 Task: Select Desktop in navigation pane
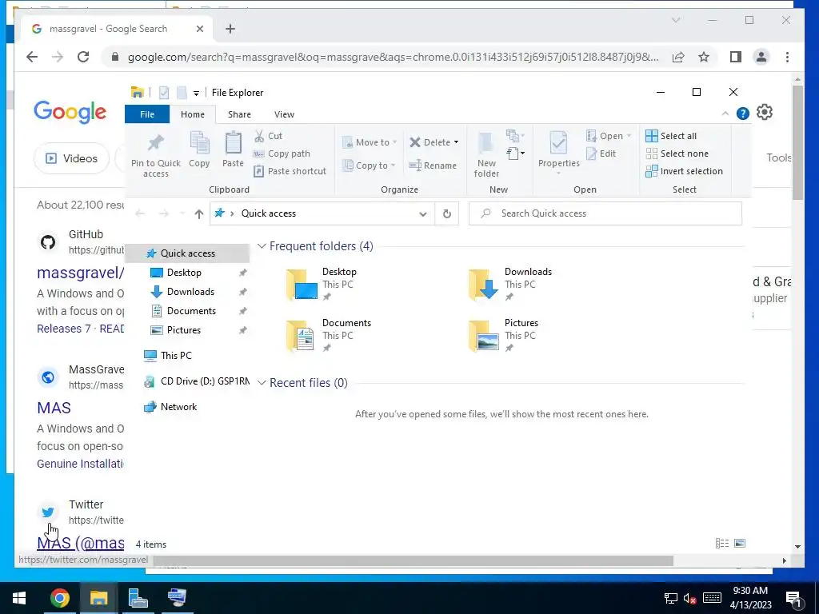pos(184,273)
